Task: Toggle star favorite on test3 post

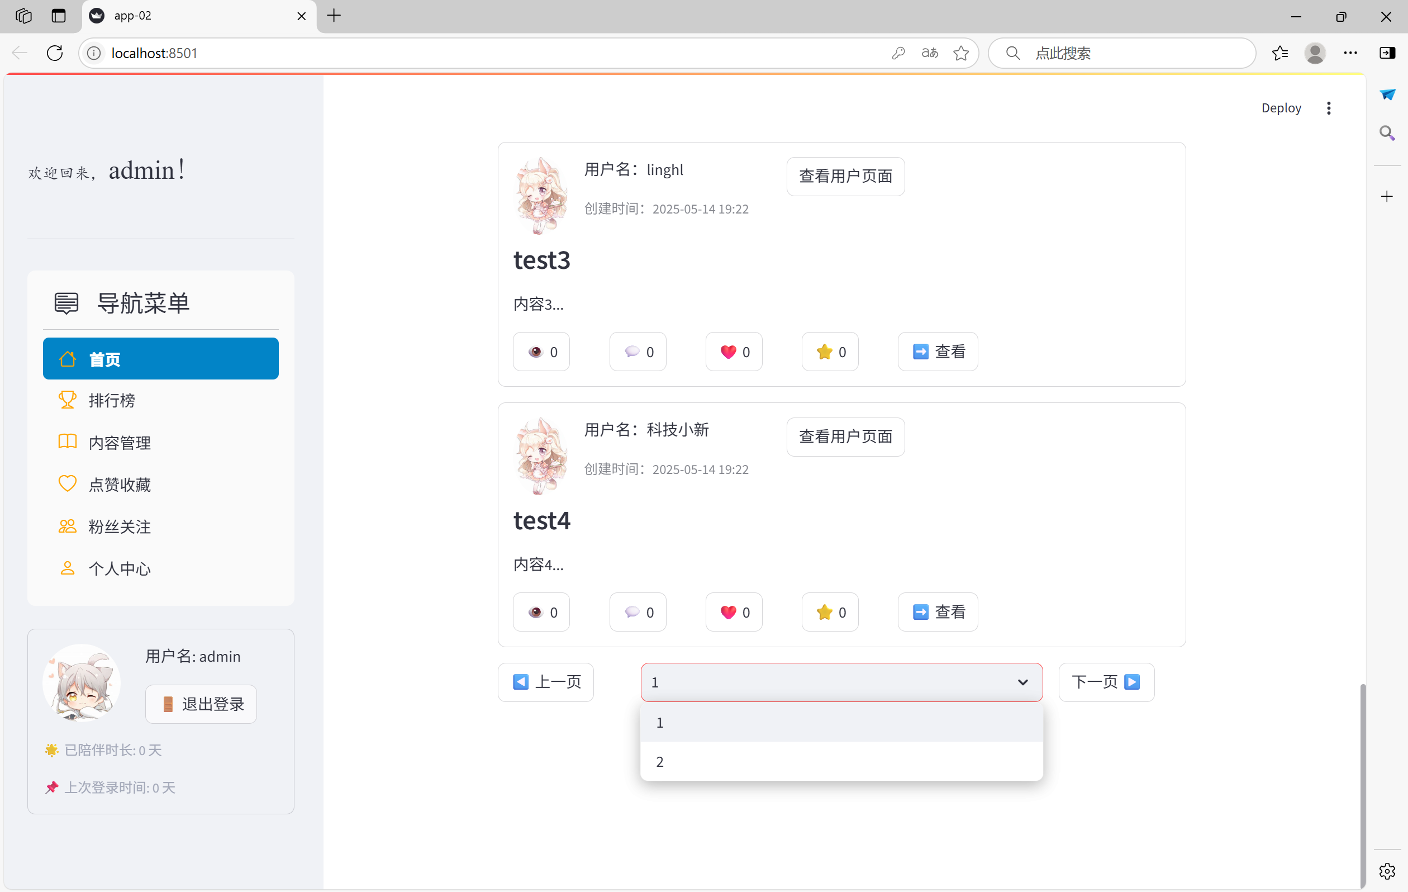Action: click(829, 352)
